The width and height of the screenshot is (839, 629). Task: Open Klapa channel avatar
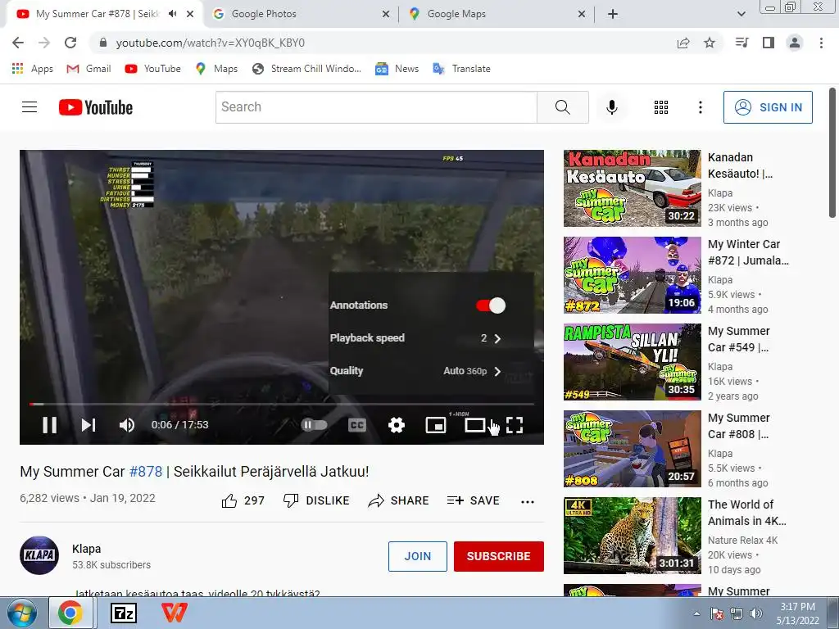(x=39, y=555)
